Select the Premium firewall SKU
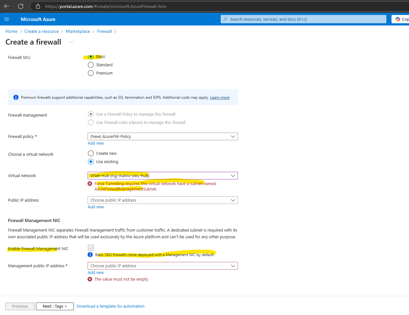 91,73
